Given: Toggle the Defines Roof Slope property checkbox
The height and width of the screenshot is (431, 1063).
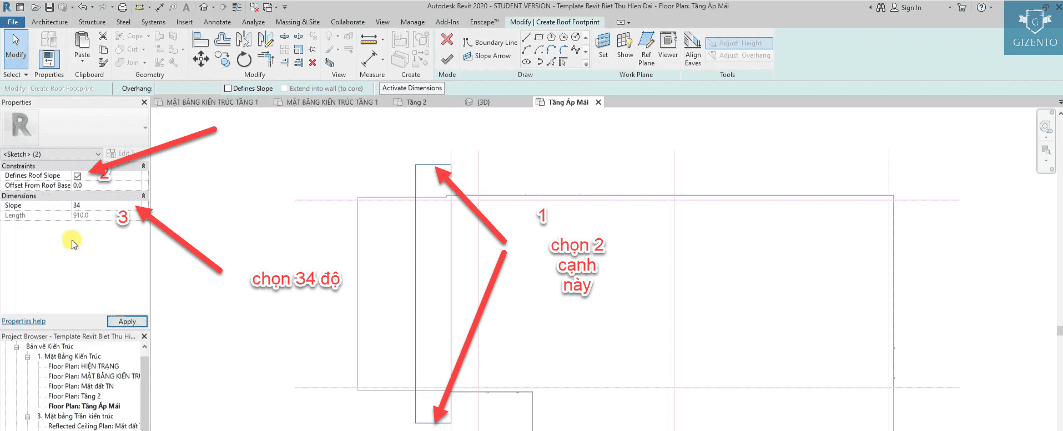Looking at the screenshot, I should point(78,176).
